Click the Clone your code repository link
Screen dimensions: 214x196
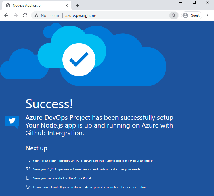(x=93, y=161)
